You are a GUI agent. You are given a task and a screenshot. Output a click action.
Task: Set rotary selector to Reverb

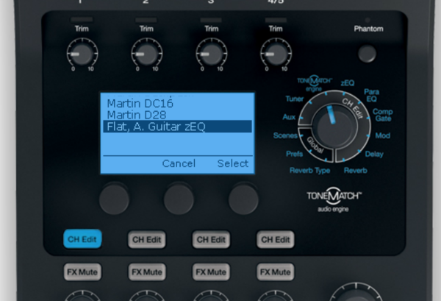356,170
